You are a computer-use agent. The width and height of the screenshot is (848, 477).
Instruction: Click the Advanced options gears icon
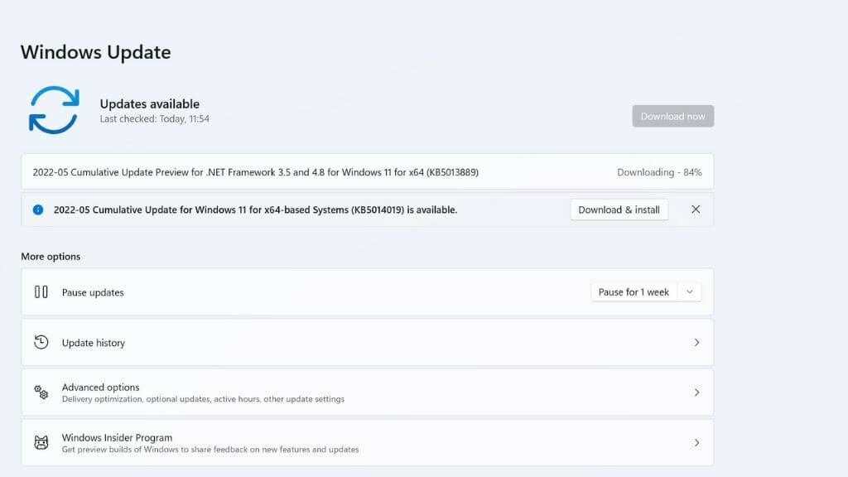(x=41, y=392)
